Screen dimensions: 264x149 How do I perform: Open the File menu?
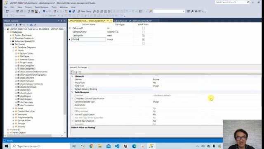pyautogui.click(x=5, y=7)
